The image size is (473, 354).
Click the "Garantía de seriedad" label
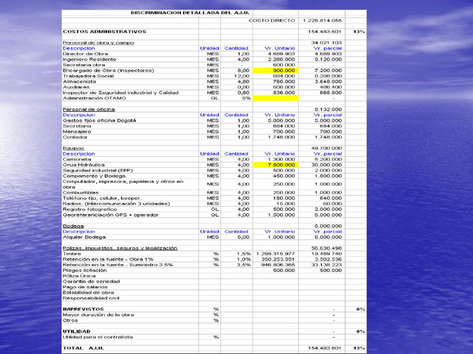click(91, 282)
